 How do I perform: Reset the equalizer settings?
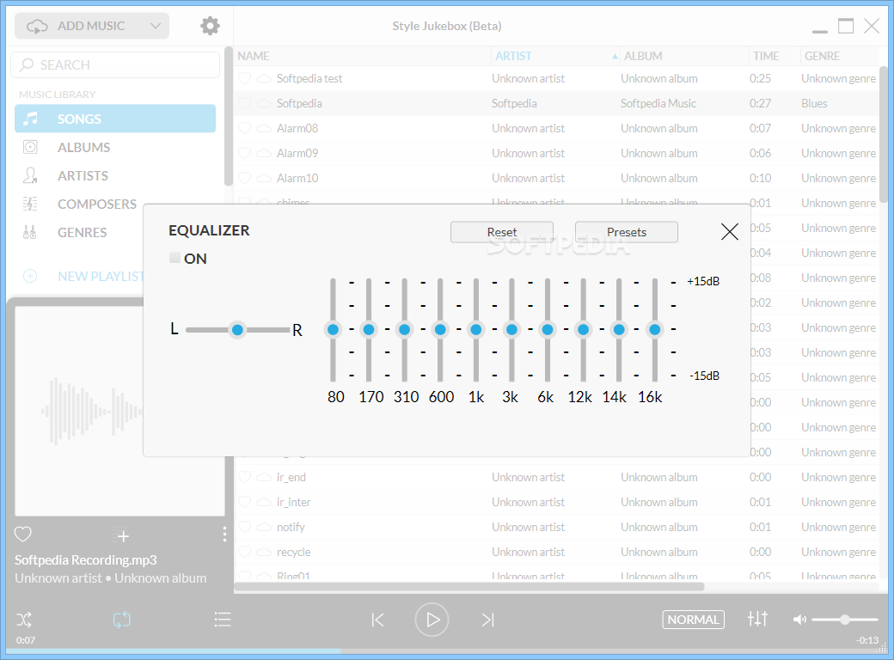[502, 232]
